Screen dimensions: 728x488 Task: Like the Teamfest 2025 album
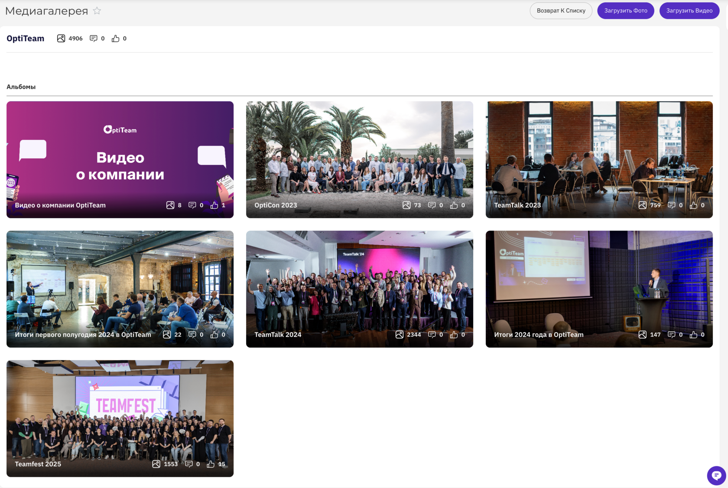coord(211,464)
